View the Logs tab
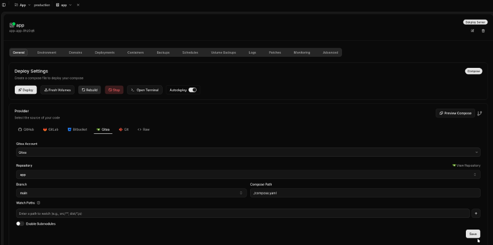Viewport: 493px width, 245px height. 252,52
